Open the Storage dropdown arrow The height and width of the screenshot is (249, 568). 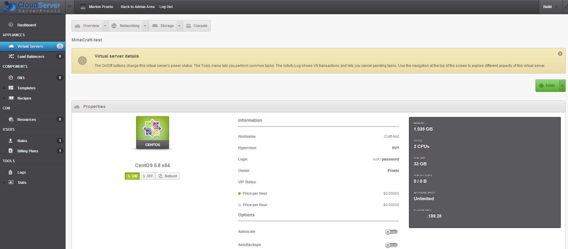(179, 26)
